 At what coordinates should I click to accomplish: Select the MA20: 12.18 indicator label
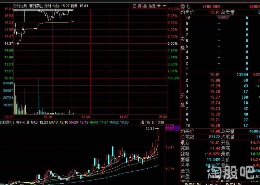click(79, 123)
